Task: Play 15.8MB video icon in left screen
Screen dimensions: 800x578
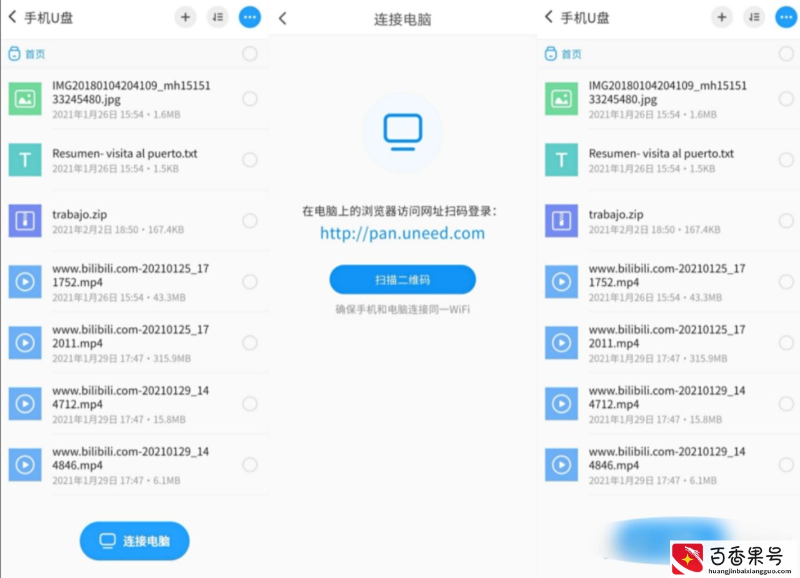Action: point(25,404)
